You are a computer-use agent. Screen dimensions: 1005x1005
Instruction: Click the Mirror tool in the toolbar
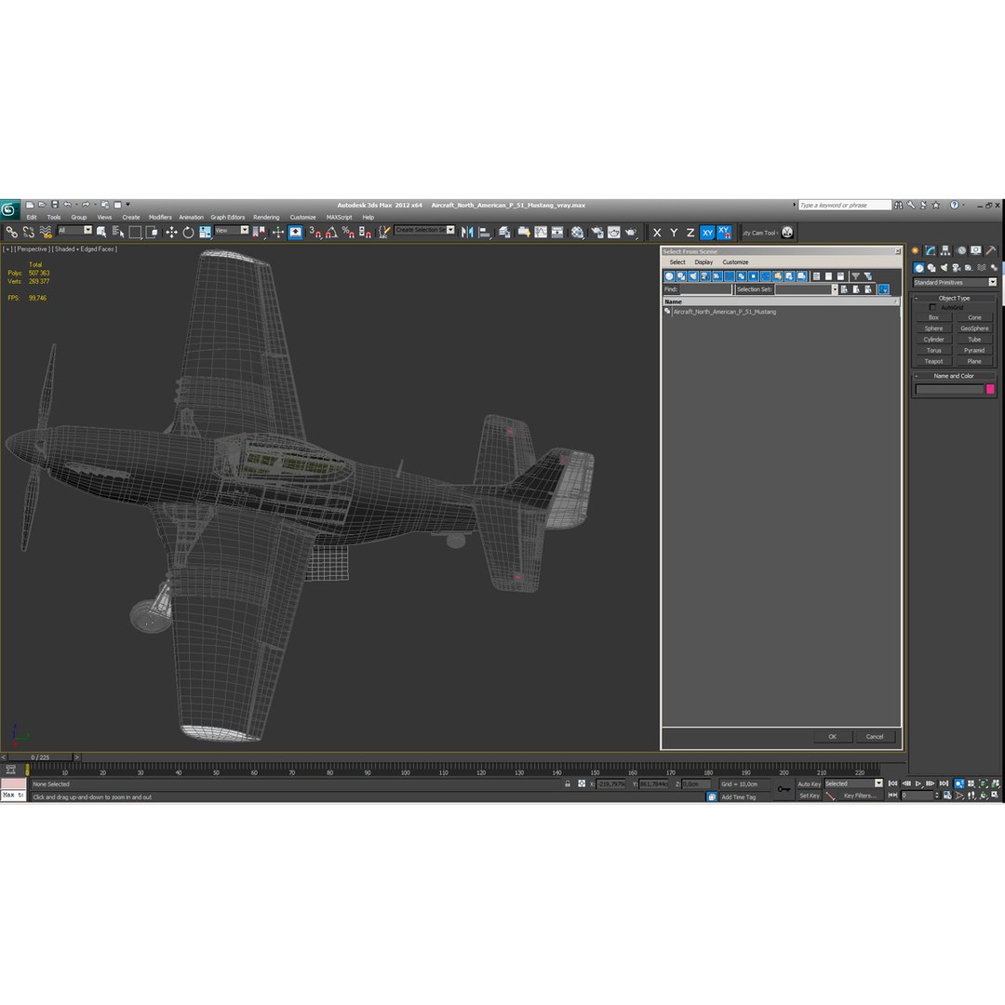tap(467, 232)
